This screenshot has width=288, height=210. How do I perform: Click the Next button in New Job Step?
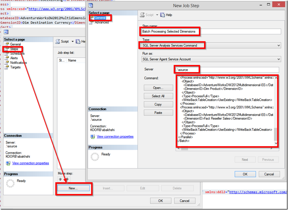click(x=245, y=160)
